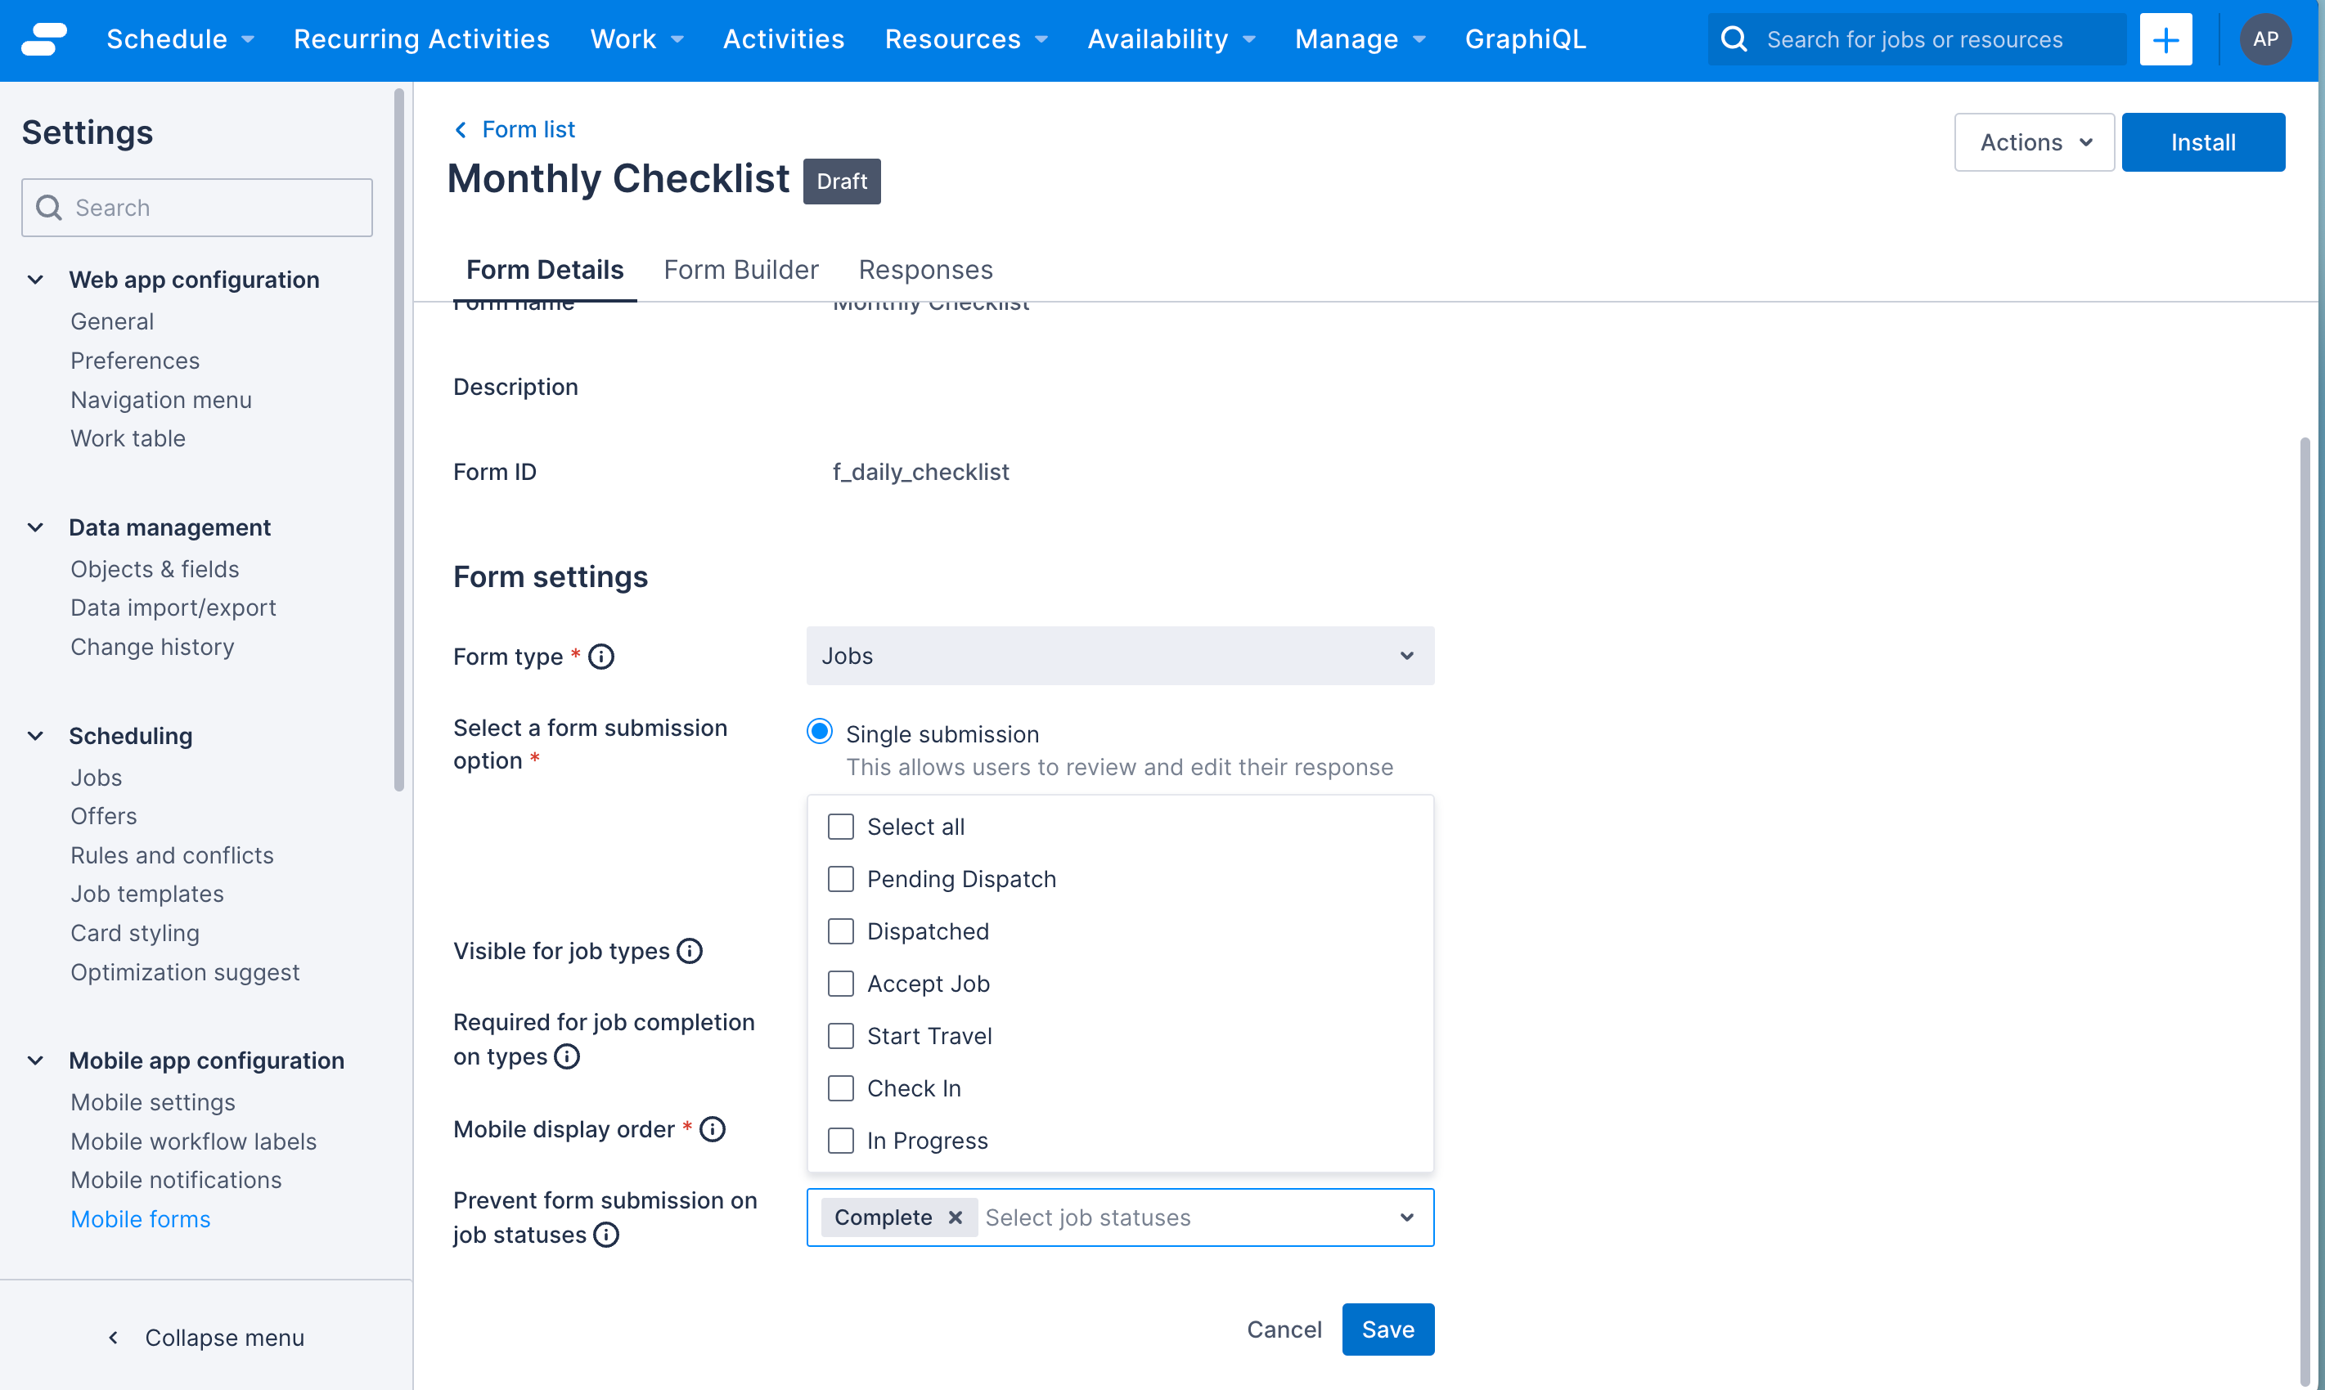Collapse the Web app configuration section
Image resolution: width=2325 pixels, height=1390 pixels.
36,279
